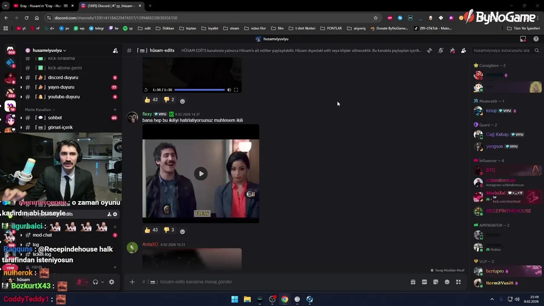Open the emoji picker in message box
This screenshot has width=544, height=306.
447,282
